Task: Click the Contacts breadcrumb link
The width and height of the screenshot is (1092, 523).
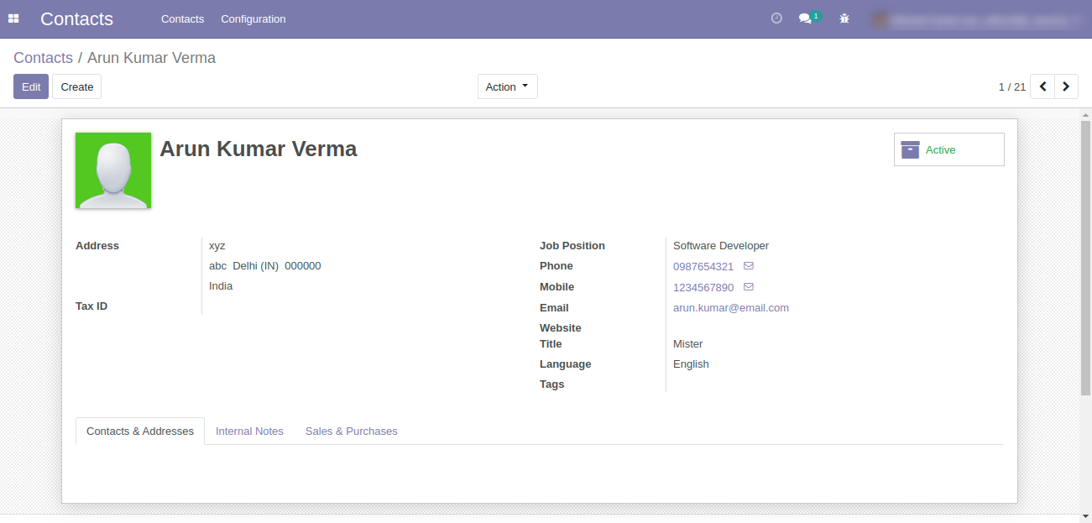Action: point(43,58)
